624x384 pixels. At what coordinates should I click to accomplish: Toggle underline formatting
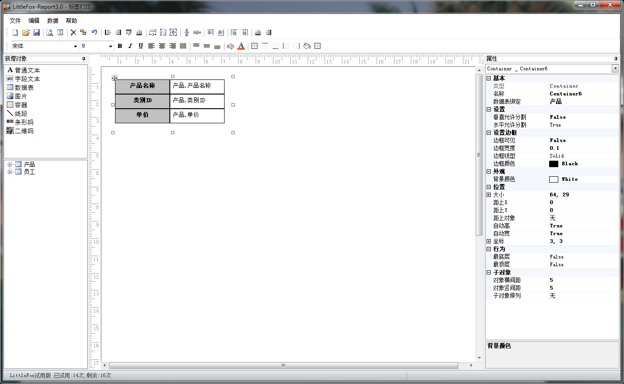[141, 46]
